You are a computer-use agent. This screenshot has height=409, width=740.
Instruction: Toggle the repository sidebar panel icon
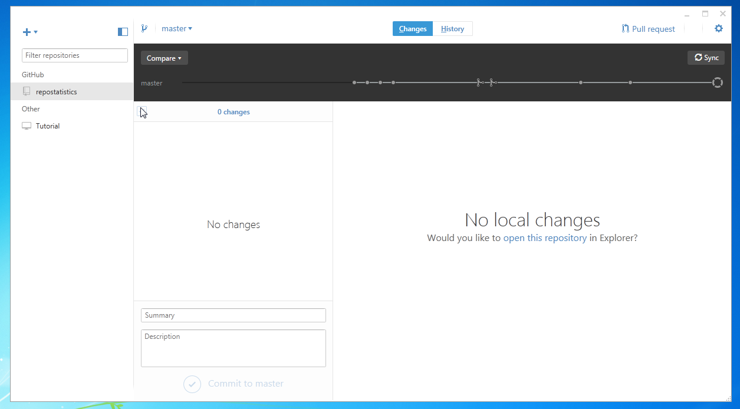tap(123, 32)
